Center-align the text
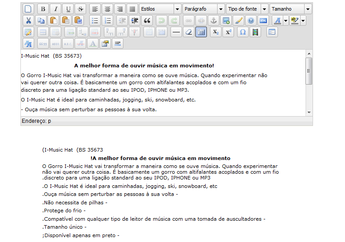Image resolution: width=345 pixels, height=242 pixels. point(107,9)
